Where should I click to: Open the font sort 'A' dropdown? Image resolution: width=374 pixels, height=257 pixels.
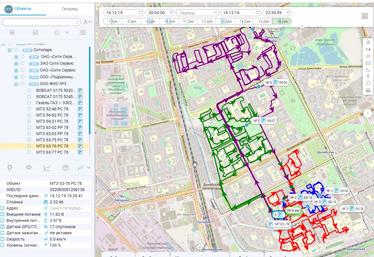87,22
